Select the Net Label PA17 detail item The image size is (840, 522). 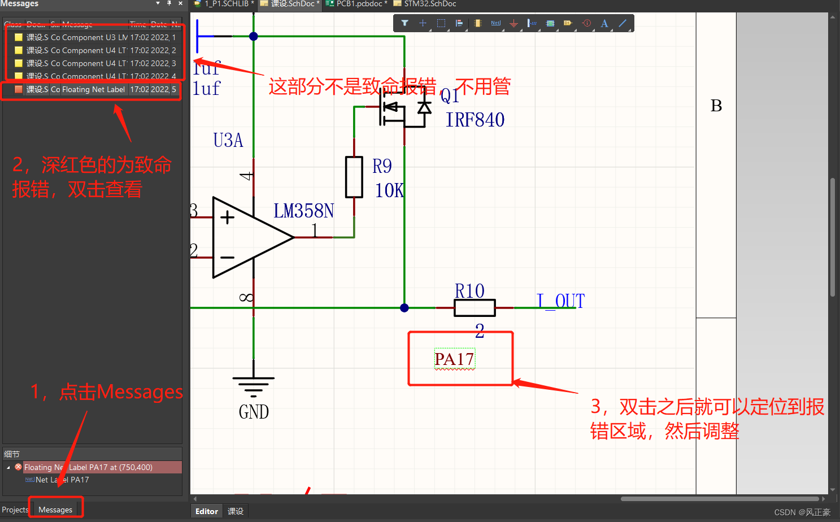click(x=62, y=480)
